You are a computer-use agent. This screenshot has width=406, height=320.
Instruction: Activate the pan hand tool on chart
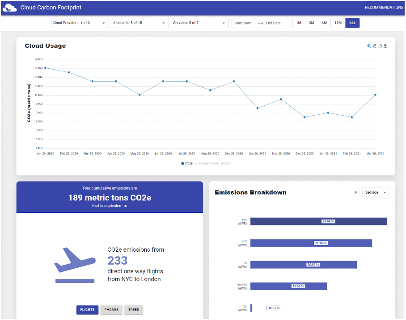(x=374, y=46)
